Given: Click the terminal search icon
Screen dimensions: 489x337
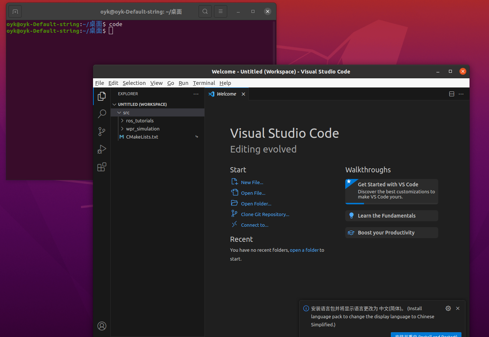Looking at the screenshot, I should [x=205, y=11].
